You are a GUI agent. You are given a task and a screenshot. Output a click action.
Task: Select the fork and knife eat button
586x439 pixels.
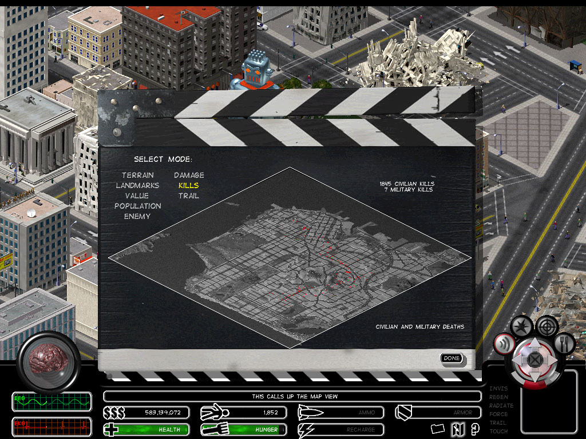(x=565, y=344)
